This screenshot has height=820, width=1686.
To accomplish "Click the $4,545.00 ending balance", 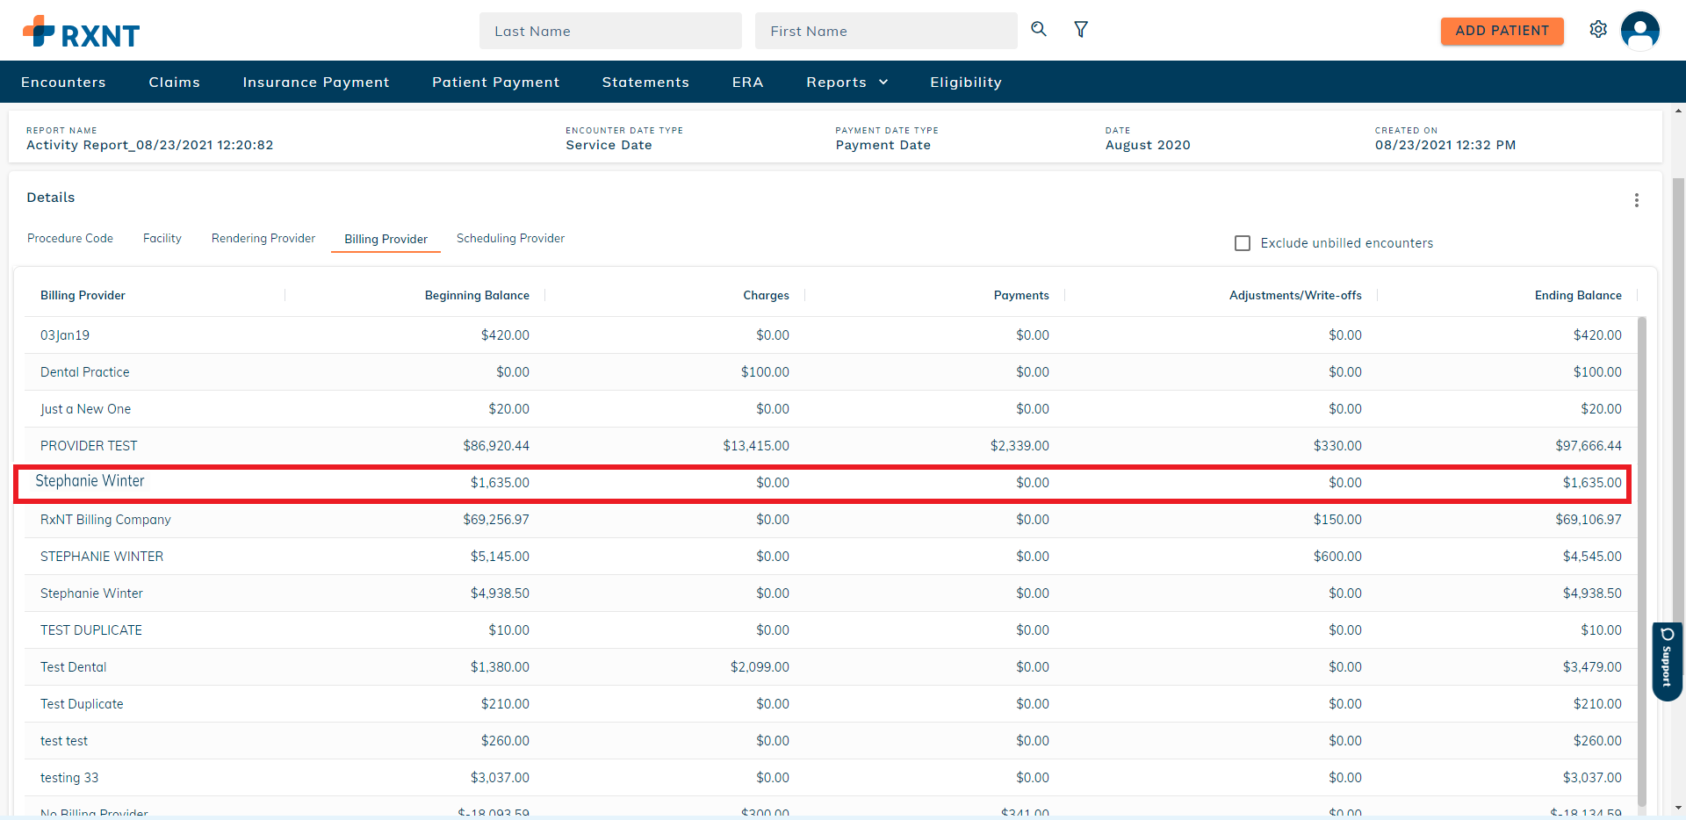I will pyautogui.click(x=1592, y=557).
